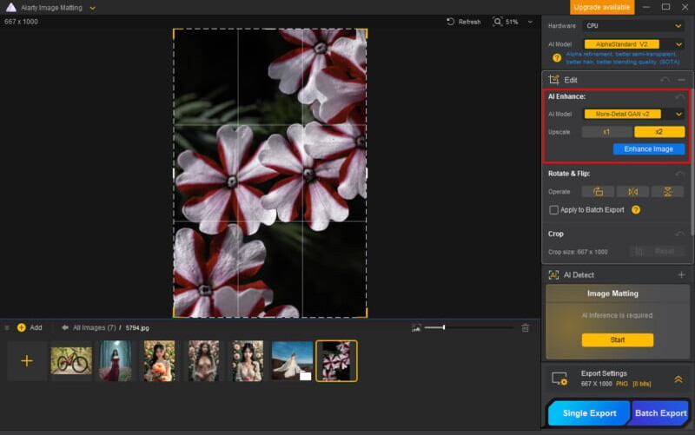Click the All Images (7) breadcrumb
This screenshot has height=435, width=695.
(94, 328)
